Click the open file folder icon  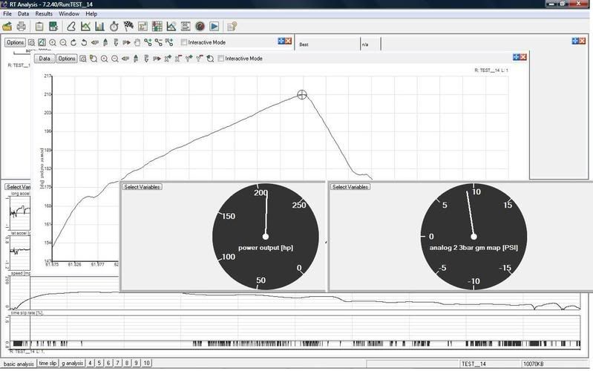pos(8,27)
